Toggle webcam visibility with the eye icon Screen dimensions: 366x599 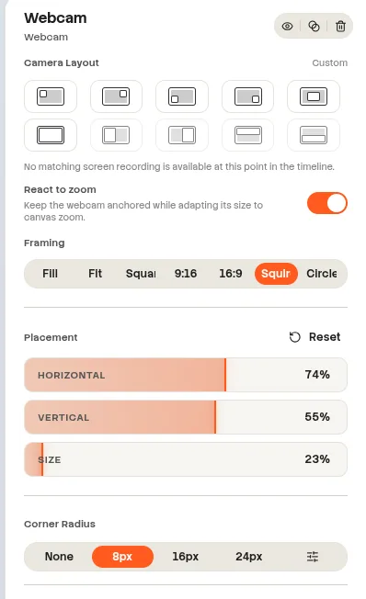287,26
